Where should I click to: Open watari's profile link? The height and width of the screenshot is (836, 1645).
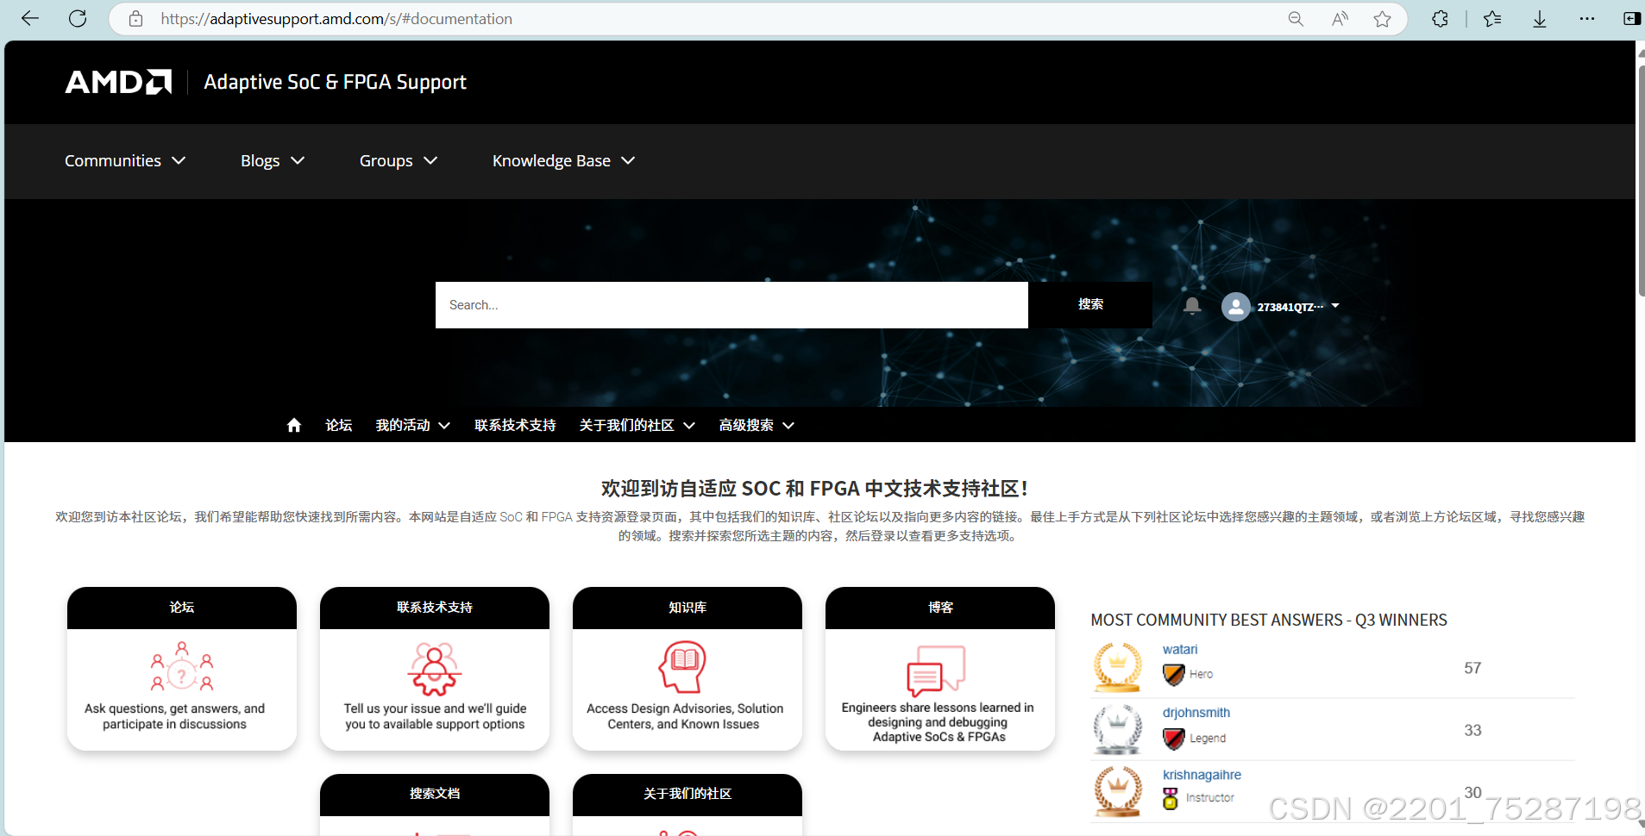point(1178,649)
